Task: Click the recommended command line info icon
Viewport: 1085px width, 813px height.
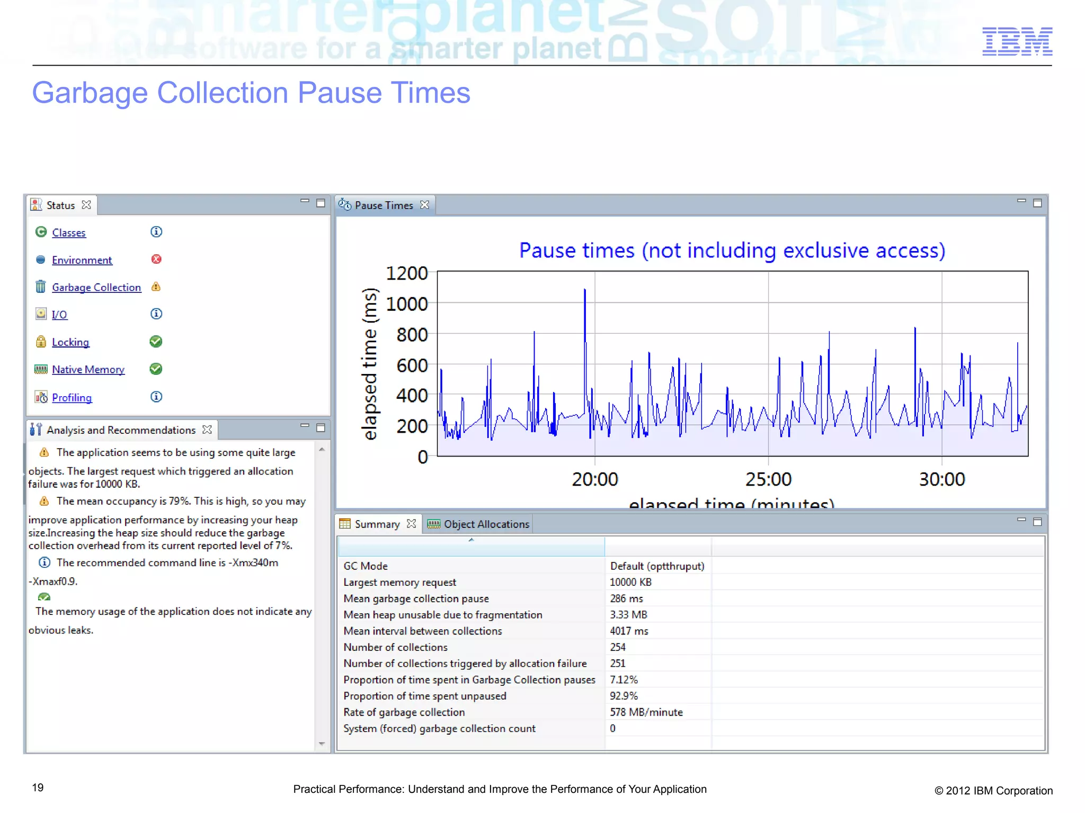Action: coord(45,562)
